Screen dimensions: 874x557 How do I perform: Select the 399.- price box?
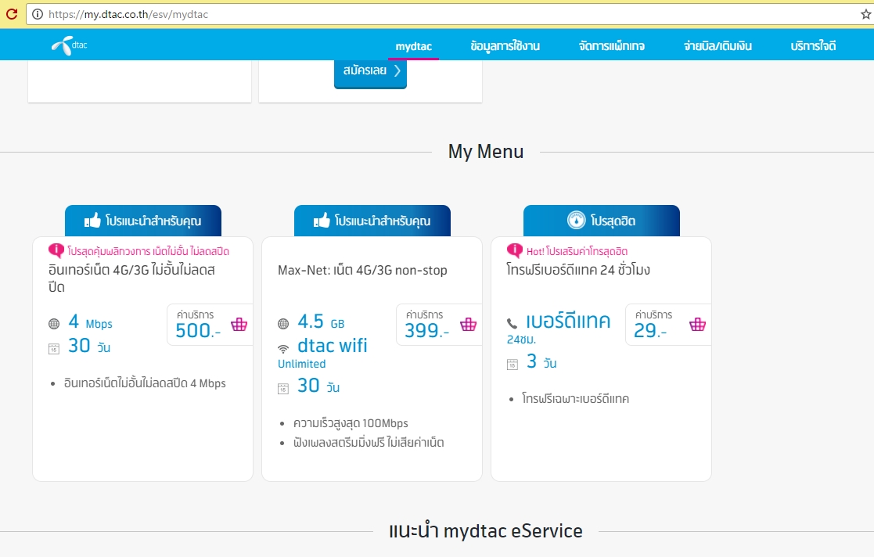(x=439, y=325)
